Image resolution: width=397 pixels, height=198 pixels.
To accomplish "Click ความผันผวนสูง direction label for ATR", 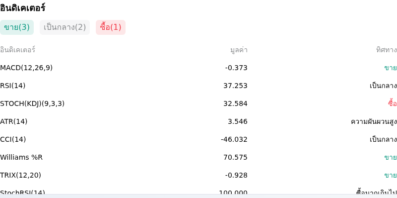I will pos(374,121).
